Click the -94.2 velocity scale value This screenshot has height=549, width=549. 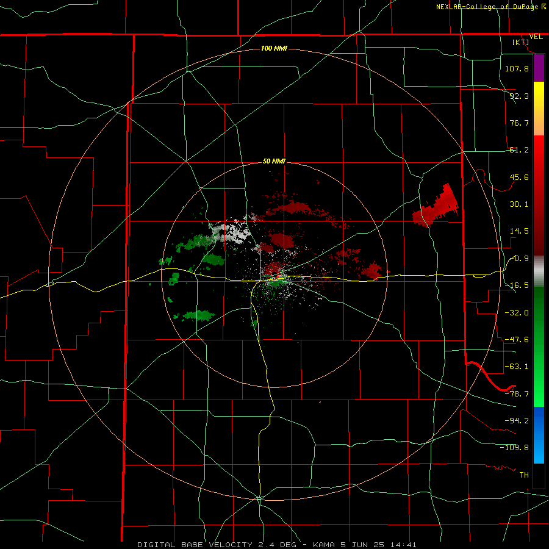(517, 420)
